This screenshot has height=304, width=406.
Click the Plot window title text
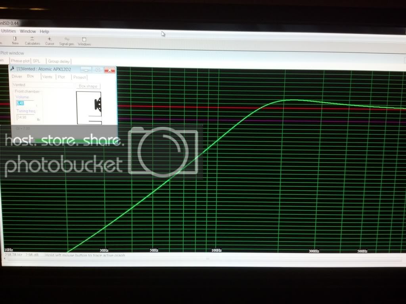coord(12,53)
